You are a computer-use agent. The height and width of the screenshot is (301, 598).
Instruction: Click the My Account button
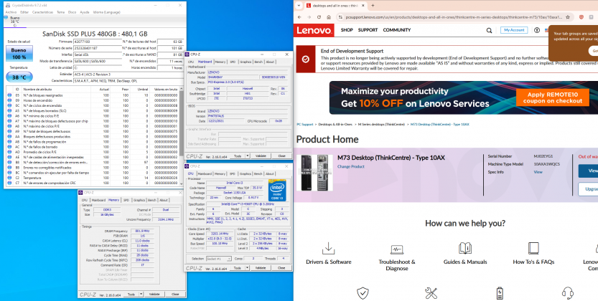514,30
